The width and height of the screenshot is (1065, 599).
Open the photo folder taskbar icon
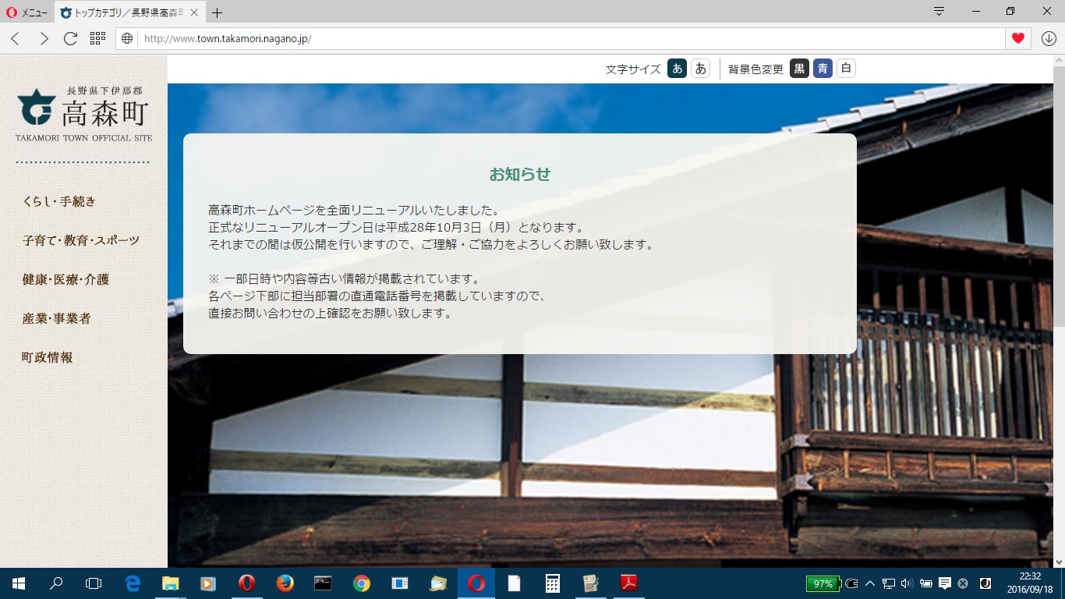click(x=437, y=583)
